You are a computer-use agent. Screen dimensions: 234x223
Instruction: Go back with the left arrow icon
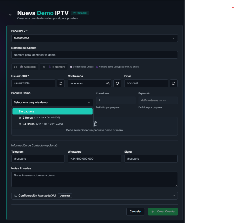tap(10, 15)
